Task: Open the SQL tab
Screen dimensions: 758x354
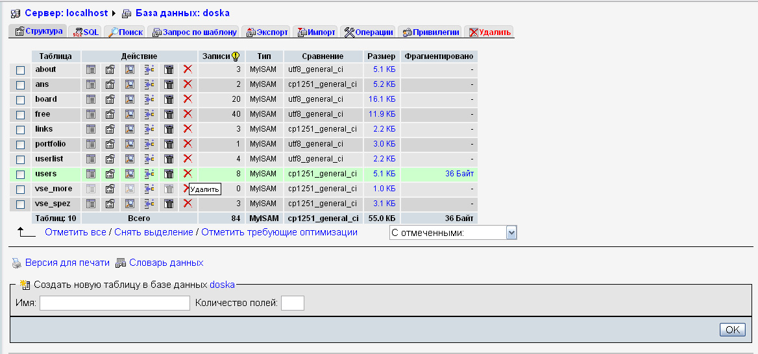Action: point(86,32)
